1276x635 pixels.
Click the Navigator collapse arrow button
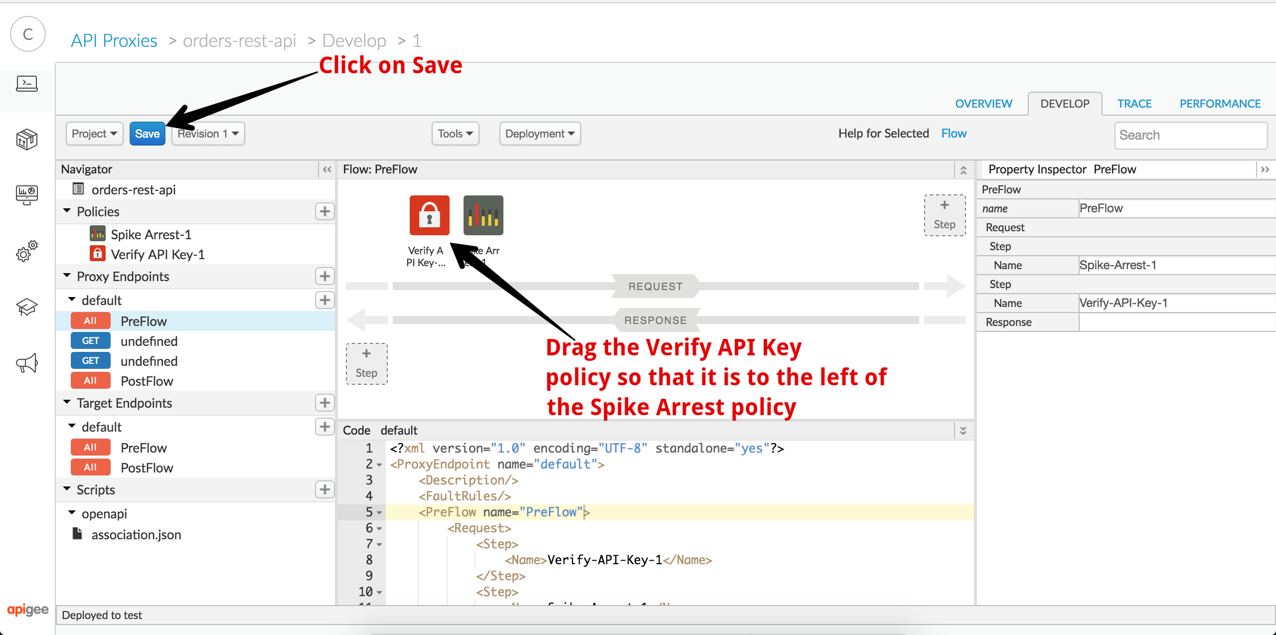point(327,169)
